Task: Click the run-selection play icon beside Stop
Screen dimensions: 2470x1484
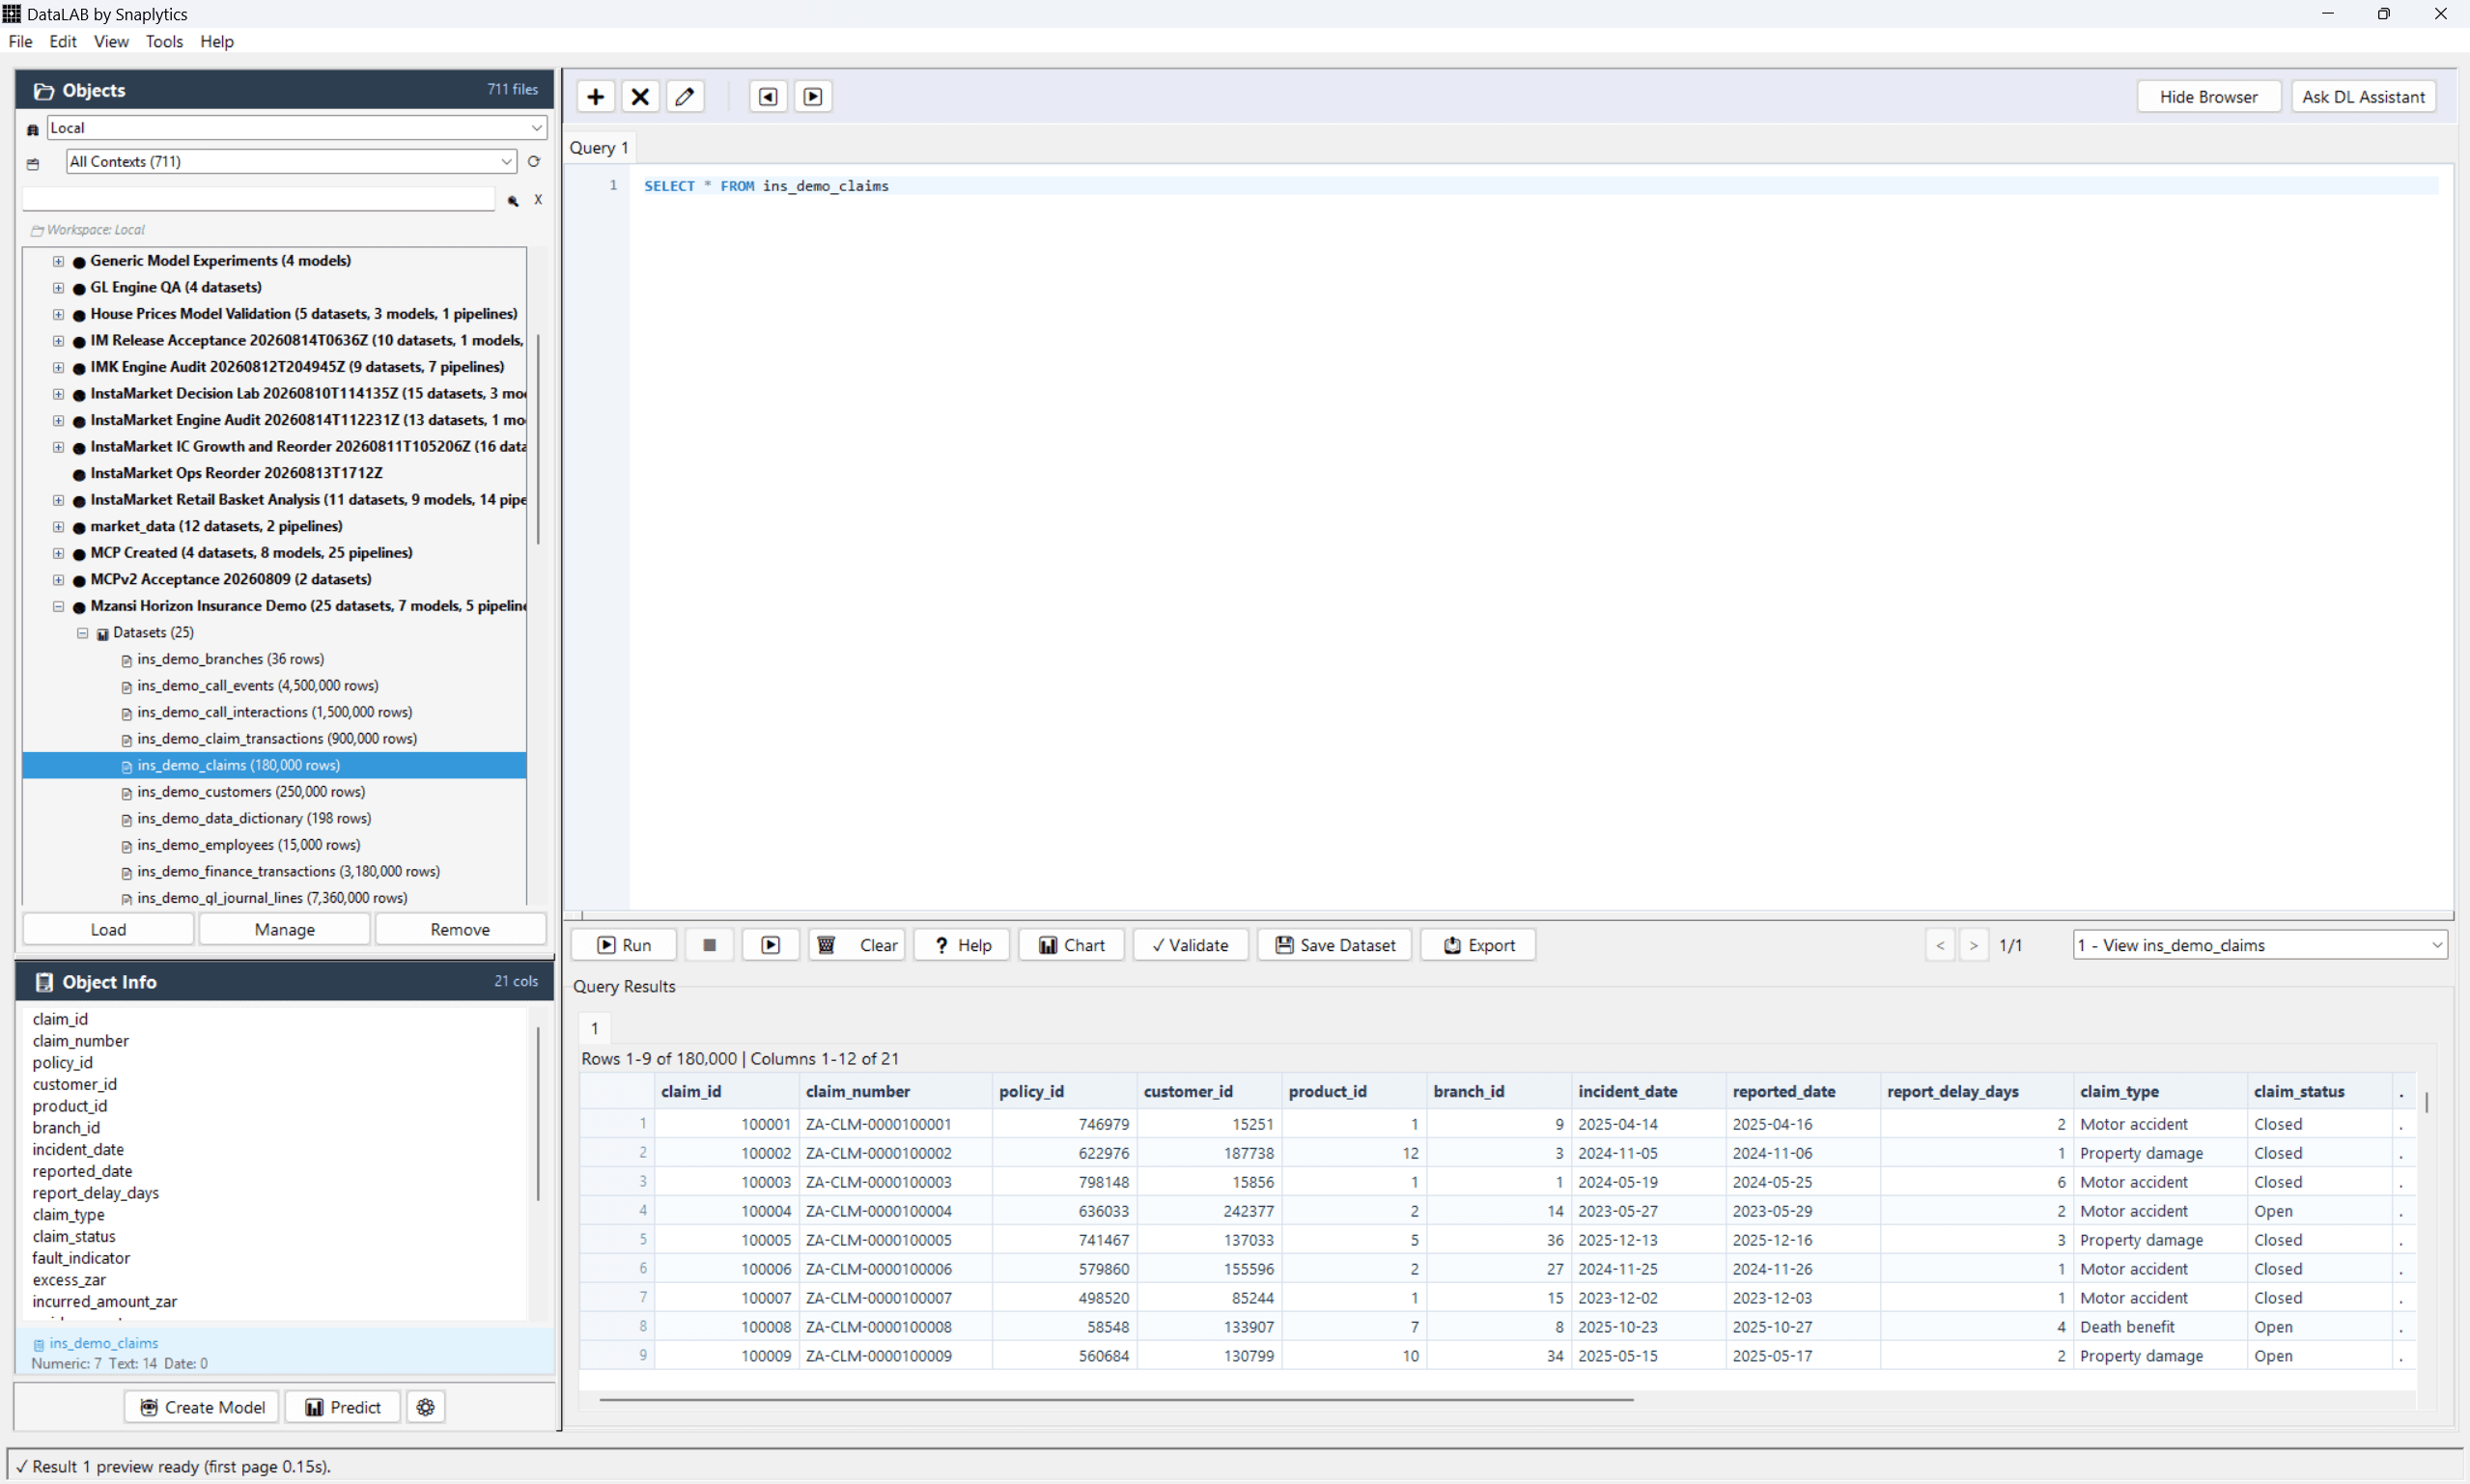Action: [x=770, y=945]
